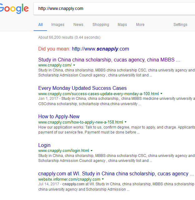Open the Settings menu

coord(180,24)
